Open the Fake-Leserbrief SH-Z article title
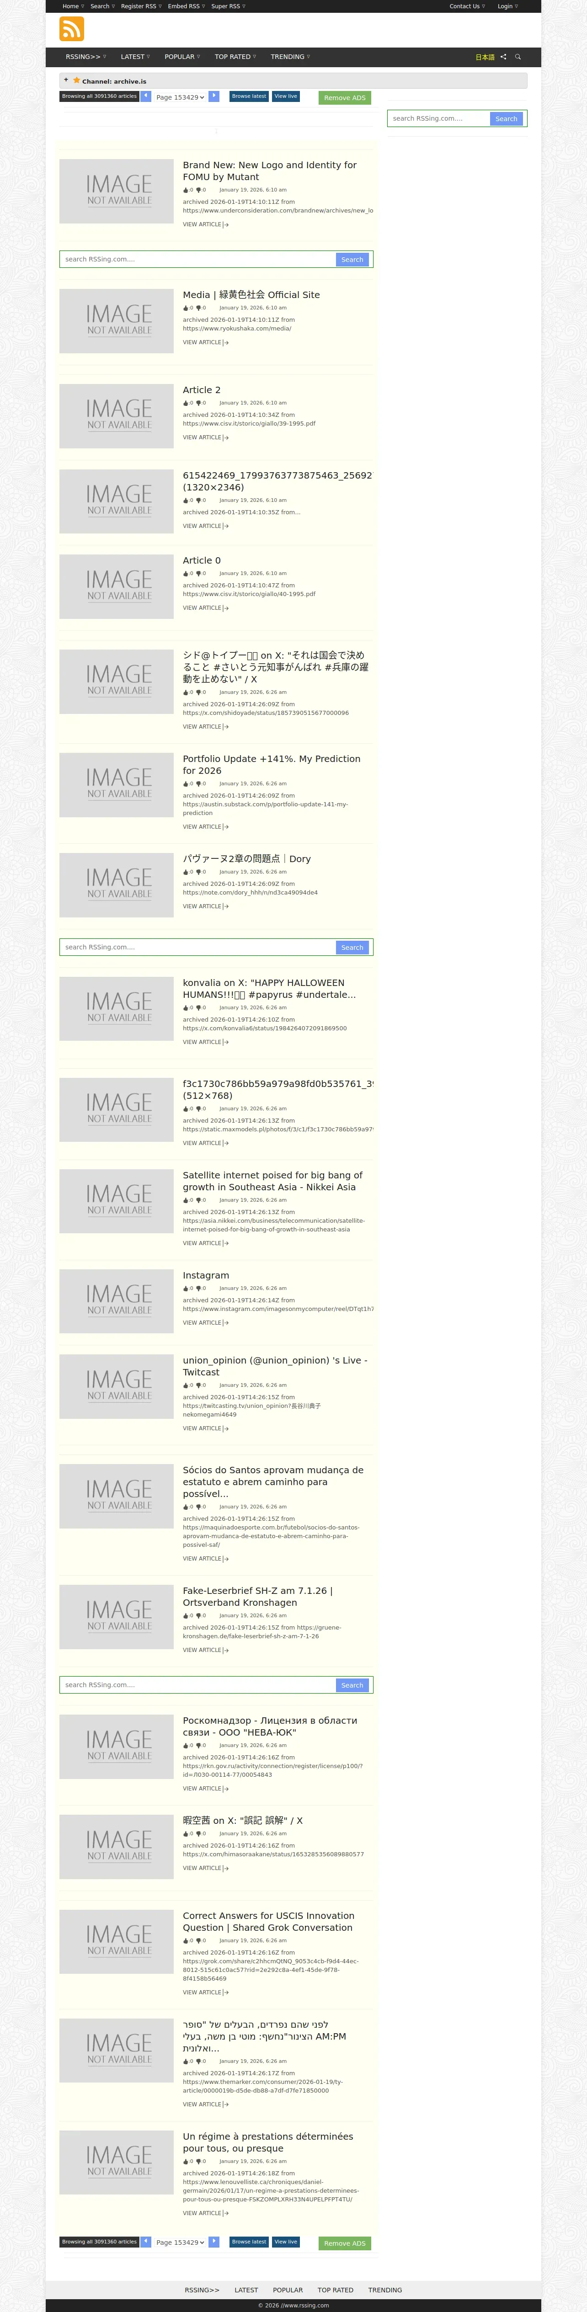The image size is (587, 2312). pos(257,1597)
